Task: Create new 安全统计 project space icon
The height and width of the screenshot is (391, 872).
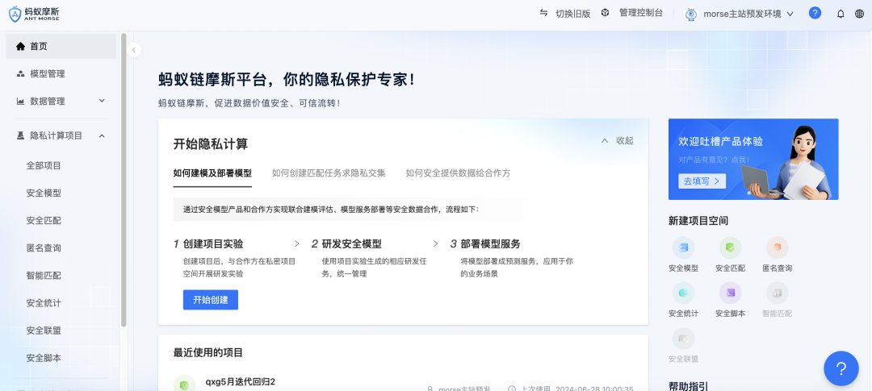Action: pos(683,293)
